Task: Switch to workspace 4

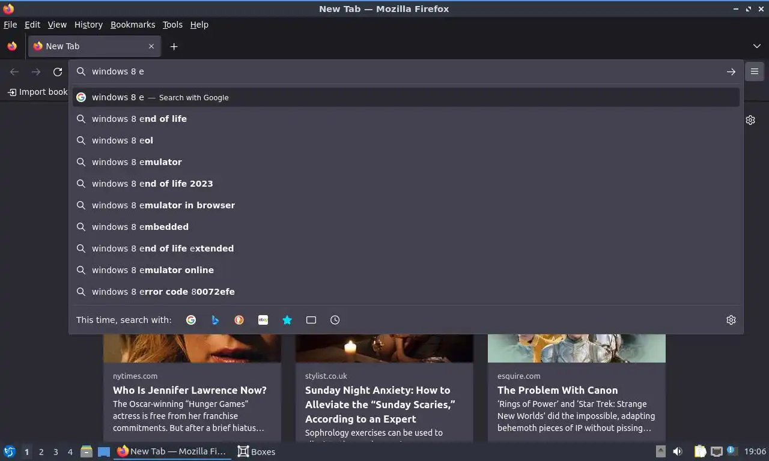Action: tap(70, 452)
